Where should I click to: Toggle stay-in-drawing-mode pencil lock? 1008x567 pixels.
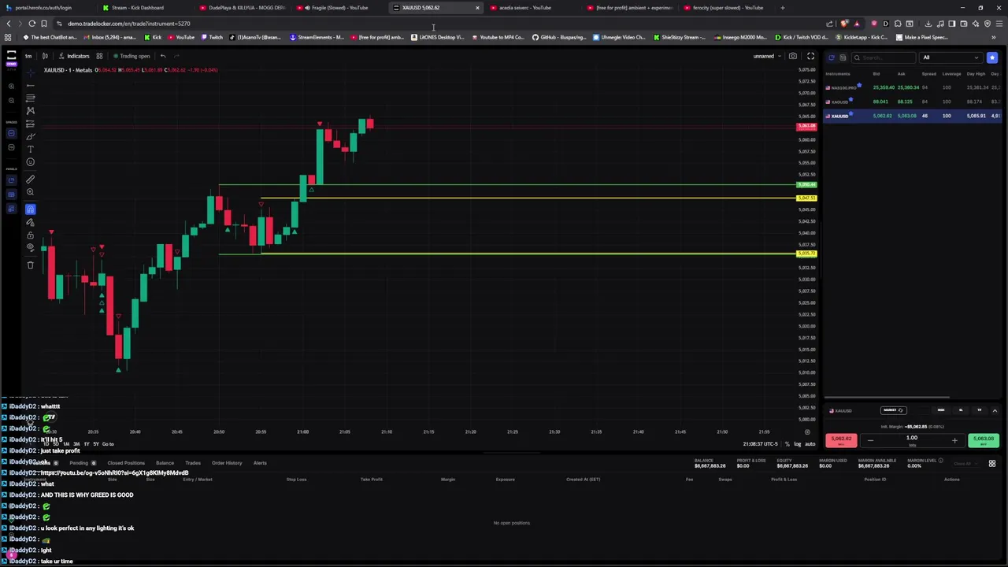(x=30, y=222)
